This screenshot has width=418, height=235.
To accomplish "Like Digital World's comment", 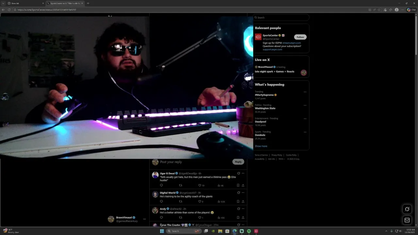I will point(200,201).
